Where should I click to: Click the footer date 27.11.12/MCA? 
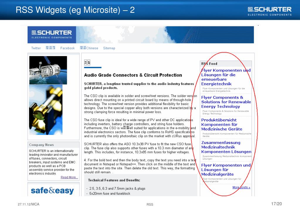point(28,204)
